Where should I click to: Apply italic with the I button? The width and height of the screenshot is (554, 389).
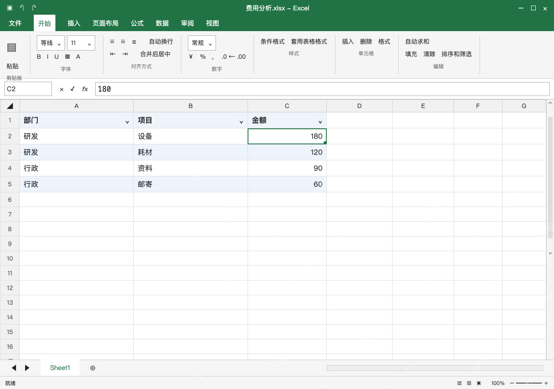click(48, 57)
